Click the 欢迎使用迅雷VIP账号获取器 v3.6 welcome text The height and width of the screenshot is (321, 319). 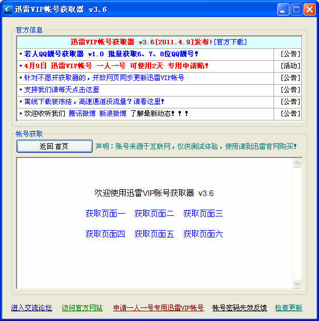154,193
